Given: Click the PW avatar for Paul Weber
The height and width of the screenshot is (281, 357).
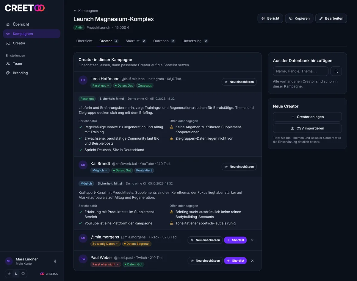Looking at the screenshot, I should [83, 259].
